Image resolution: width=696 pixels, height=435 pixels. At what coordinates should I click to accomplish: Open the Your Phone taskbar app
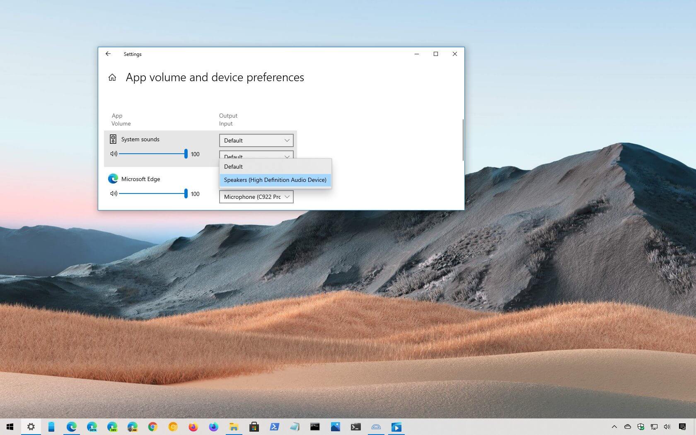(x=51, y=427)
